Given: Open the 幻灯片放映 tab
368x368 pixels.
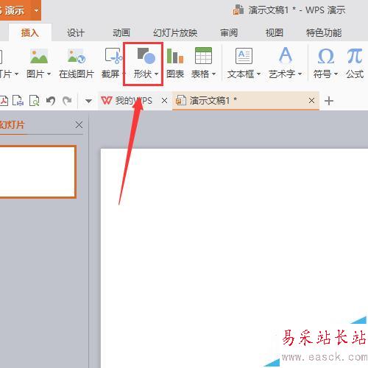Looking at the screenshot, I should click(175, 32).
